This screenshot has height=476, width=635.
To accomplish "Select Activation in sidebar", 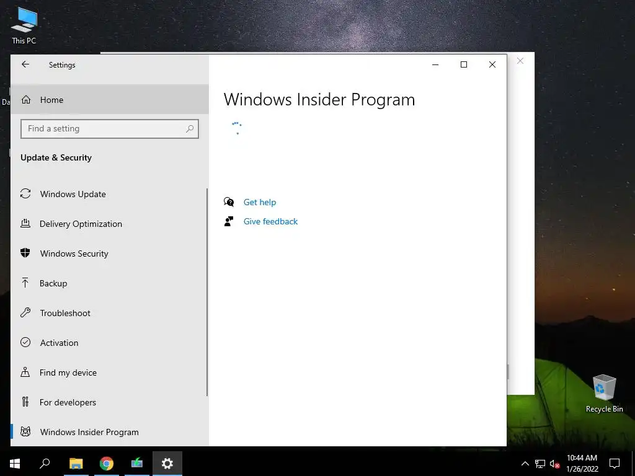I will pyautogui.click(x=109, y=343).
